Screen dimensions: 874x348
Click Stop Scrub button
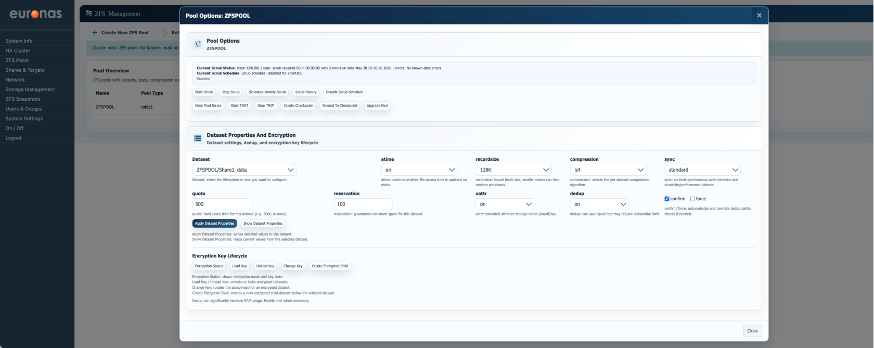coord(231,92)
